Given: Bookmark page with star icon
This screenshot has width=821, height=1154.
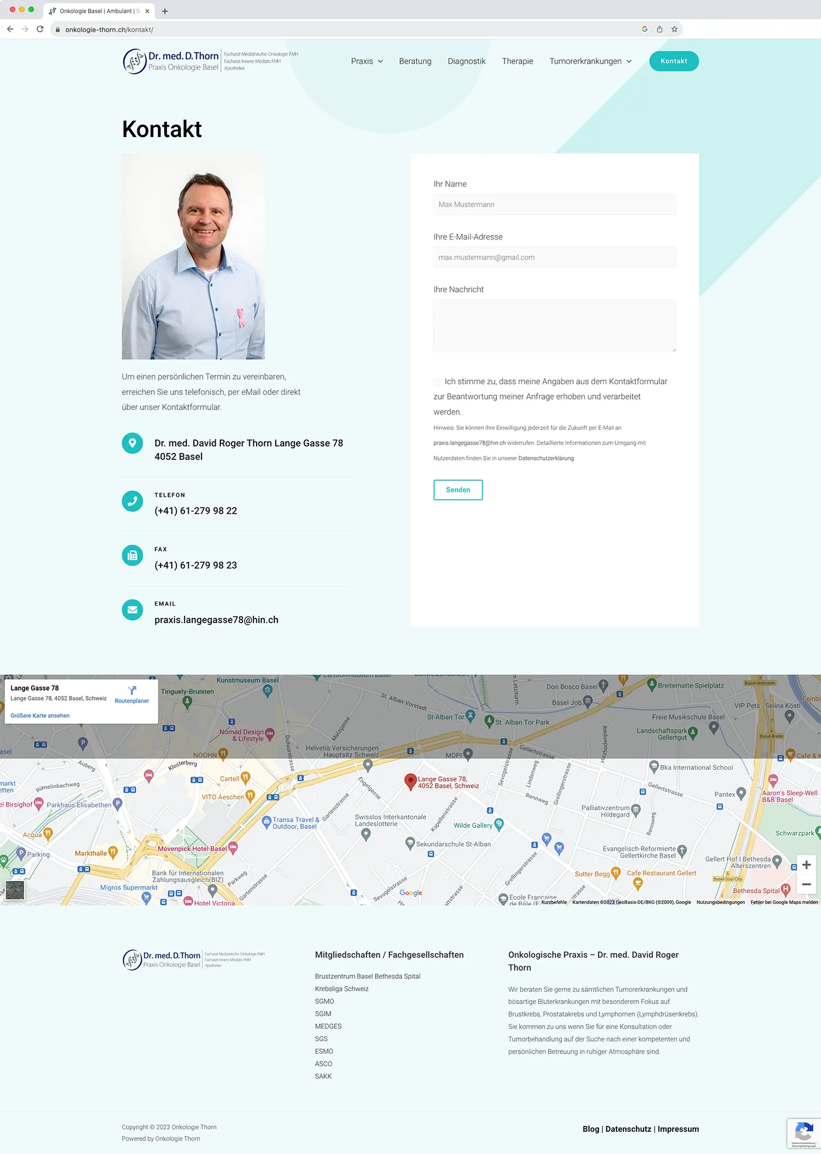Looking at the screenshot, I should click(674, 29).
